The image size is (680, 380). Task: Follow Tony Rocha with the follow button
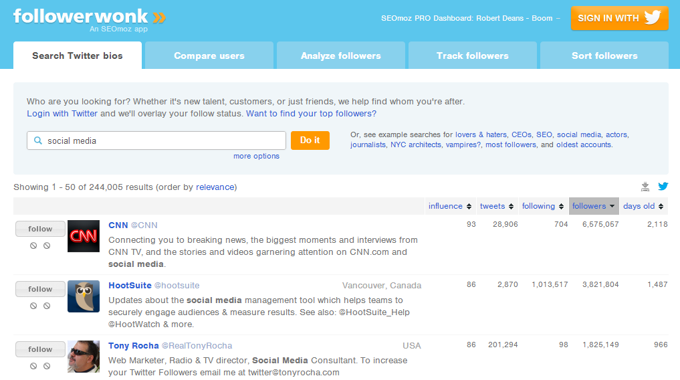pyautogui.click(x=40, y=349)
